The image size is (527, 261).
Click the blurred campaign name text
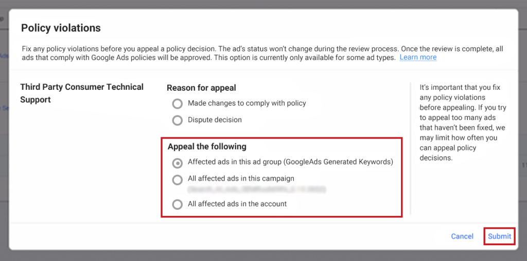[256, 189]
